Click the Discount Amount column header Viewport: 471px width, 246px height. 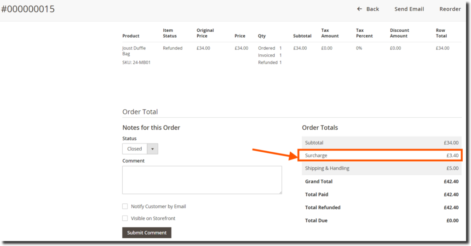[399, 33]
